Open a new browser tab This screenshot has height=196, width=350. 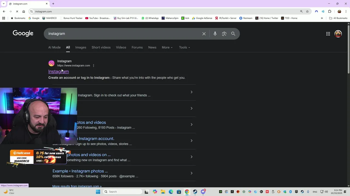(53, 4)
